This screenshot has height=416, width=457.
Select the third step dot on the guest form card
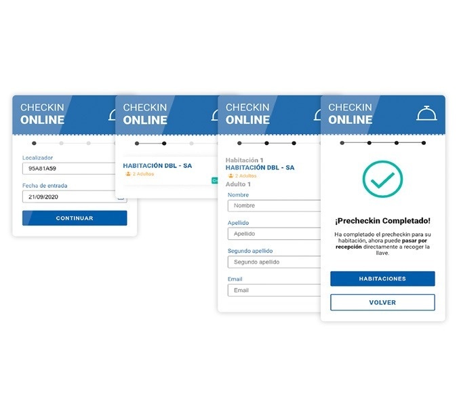294,144
